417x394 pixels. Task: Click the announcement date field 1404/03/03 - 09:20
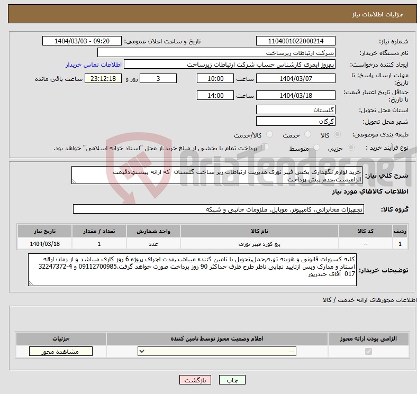(82, 41)
